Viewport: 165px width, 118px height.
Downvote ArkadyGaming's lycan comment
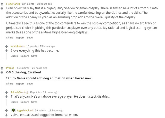coord(6,97)
